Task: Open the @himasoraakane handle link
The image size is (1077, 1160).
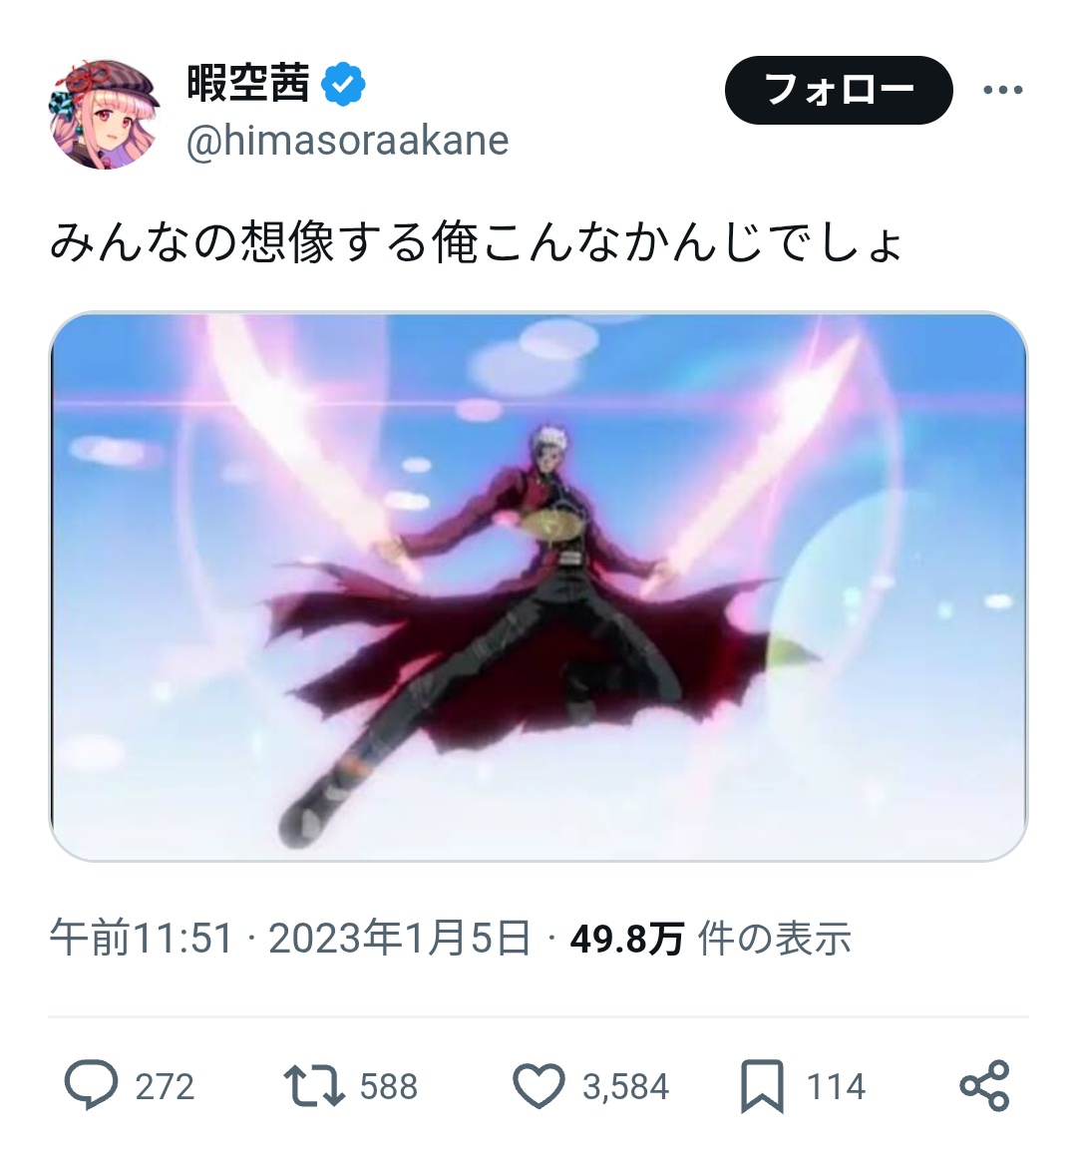Action: (x=347, y=141)
